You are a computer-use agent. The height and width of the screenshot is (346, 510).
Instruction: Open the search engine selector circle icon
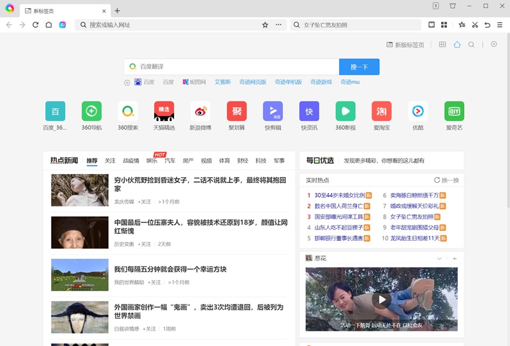[127, 83]
